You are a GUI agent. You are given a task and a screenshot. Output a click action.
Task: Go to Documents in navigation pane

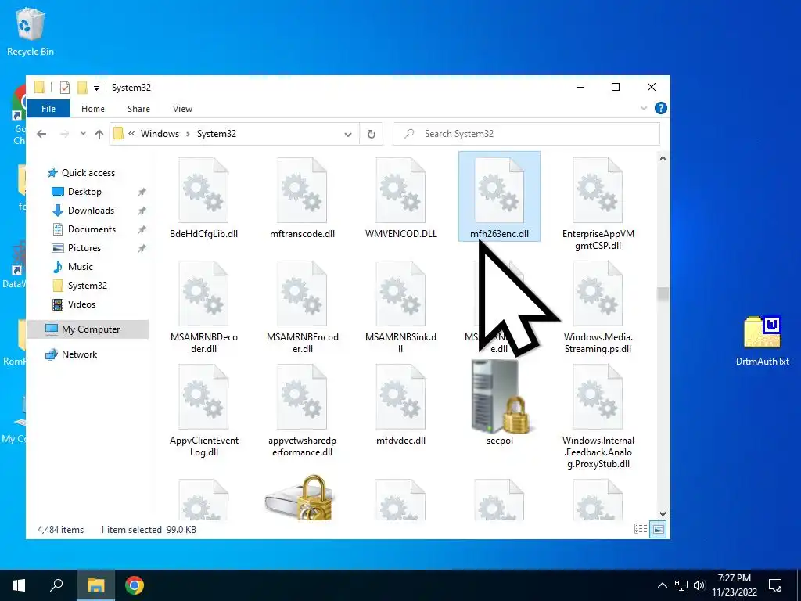tap(92, 229)
